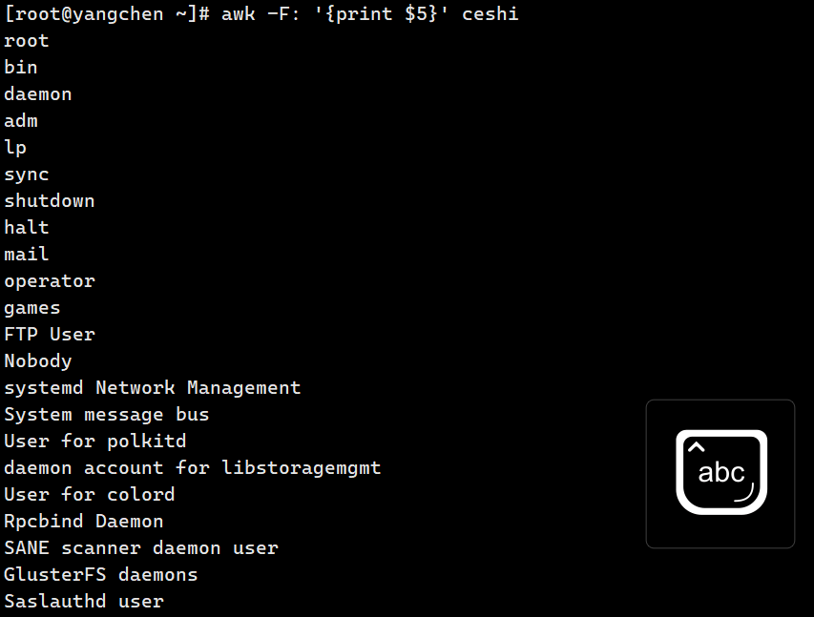
Task: Click the 'systemd Network Management' line
Action: coord(153,388)
